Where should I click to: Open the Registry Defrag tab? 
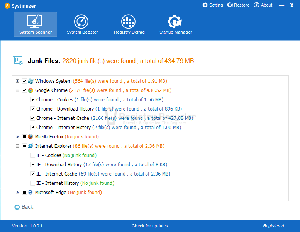129,24
